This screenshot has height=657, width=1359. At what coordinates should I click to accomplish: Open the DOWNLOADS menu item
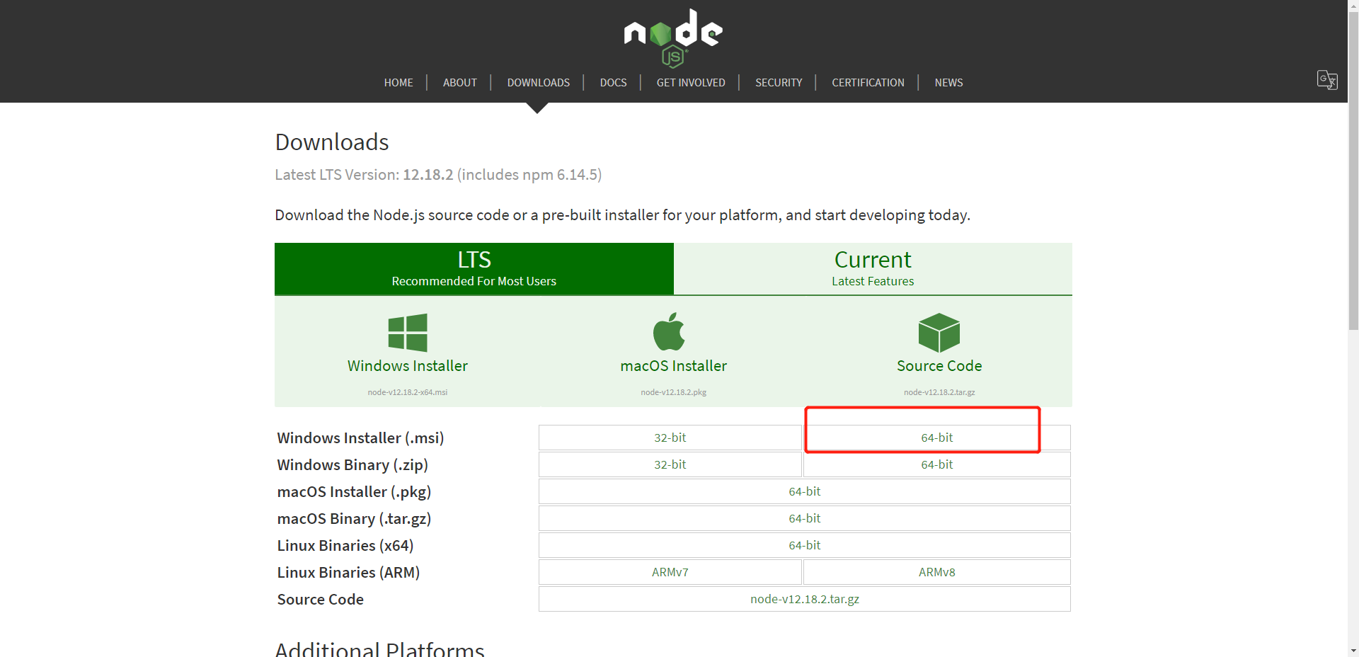point(538,83)
